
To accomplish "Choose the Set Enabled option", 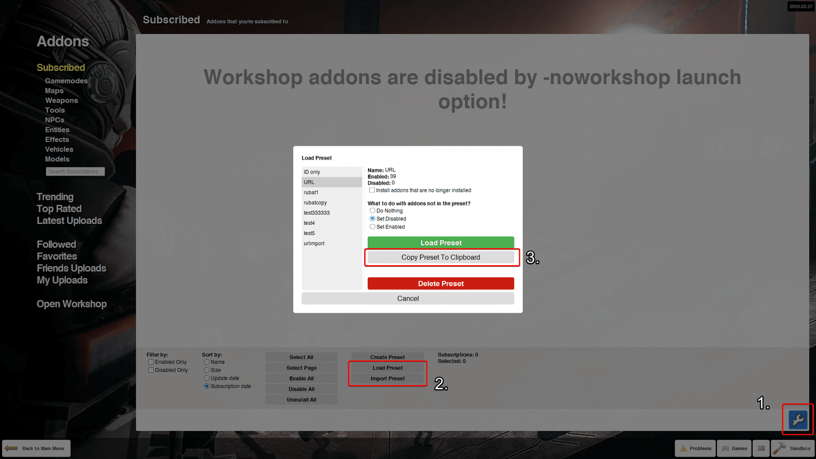I will coord(372,227).
